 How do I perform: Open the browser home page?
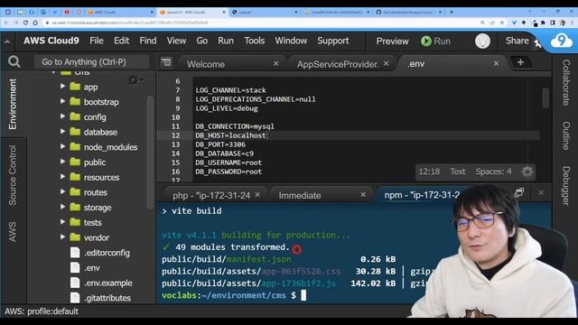coord(35,23)
